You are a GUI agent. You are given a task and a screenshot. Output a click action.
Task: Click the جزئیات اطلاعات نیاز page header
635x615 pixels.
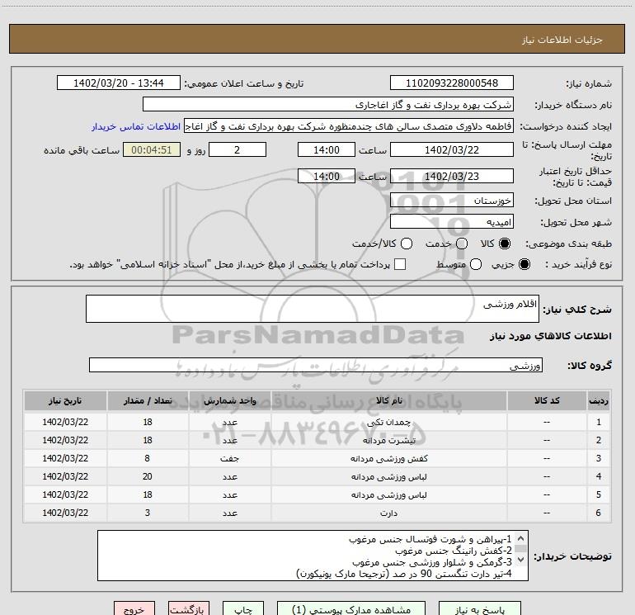pos(562,40)
